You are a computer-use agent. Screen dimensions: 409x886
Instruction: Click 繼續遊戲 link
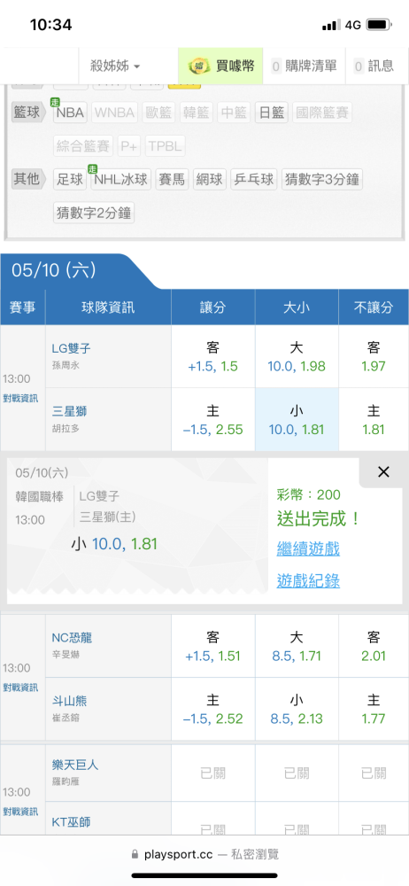pos(308,548)
